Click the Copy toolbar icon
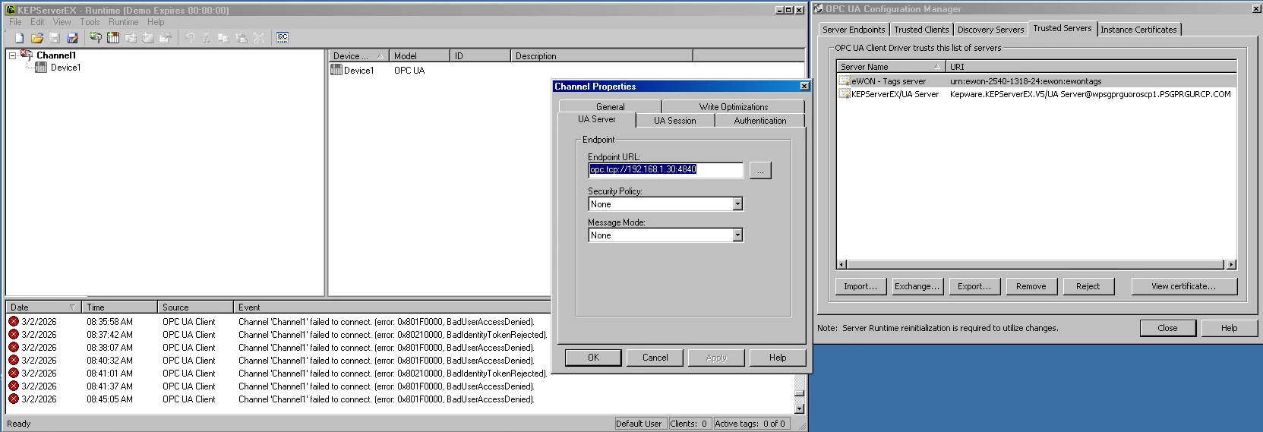The image size is (1263, 432). [x=223, y=38]
